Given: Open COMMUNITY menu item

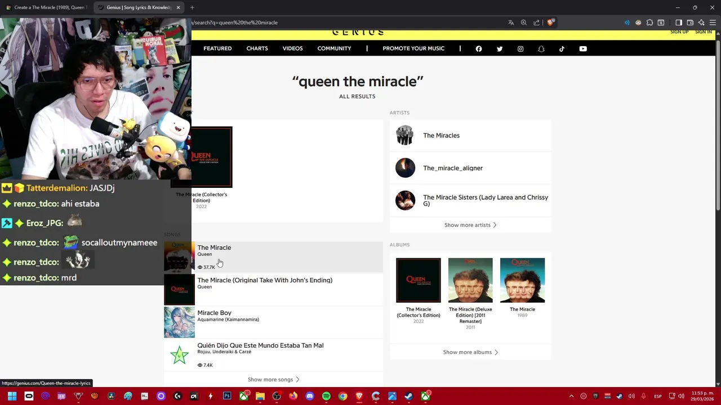Looking at the screenshot, I should 334,48.
